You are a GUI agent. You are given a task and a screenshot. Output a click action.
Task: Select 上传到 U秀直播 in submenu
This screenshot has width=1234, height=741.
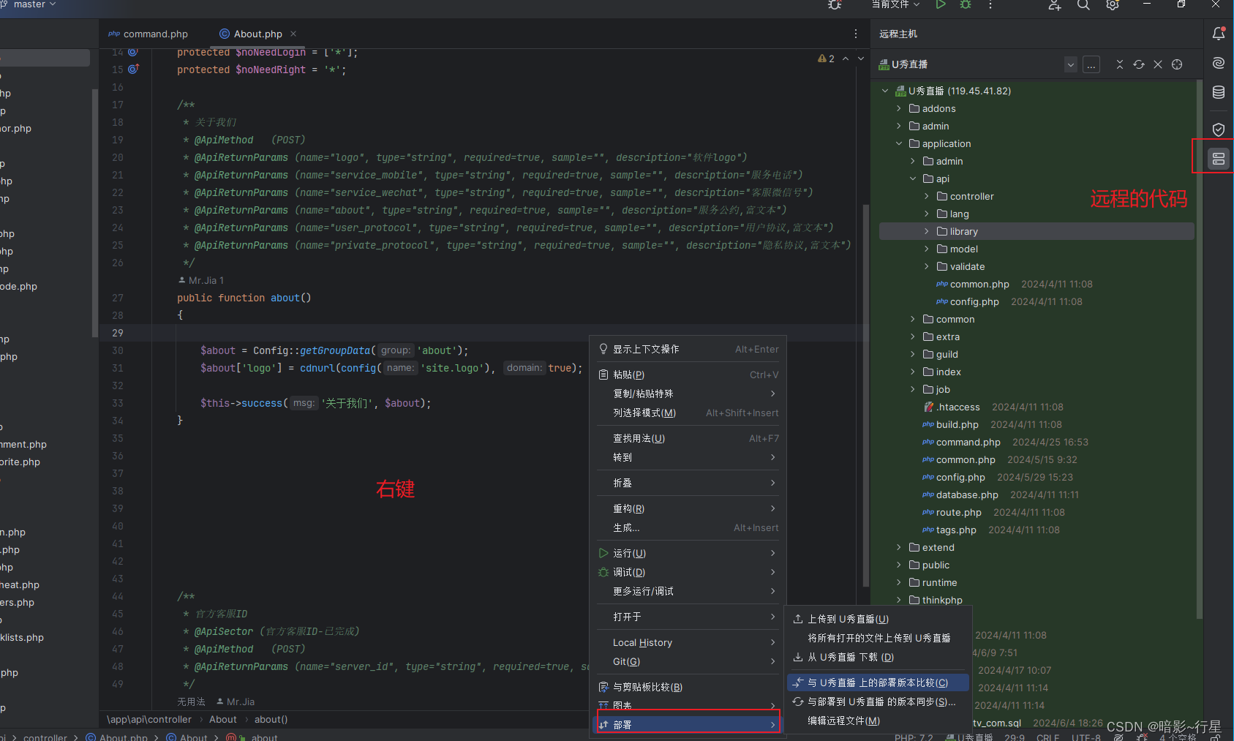[x=878, y=619]
